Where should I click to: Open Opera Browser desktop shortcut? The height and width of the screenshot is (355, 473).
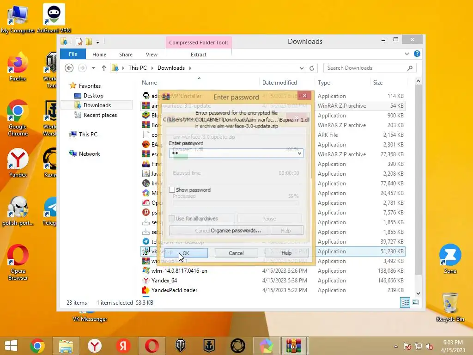18,262
